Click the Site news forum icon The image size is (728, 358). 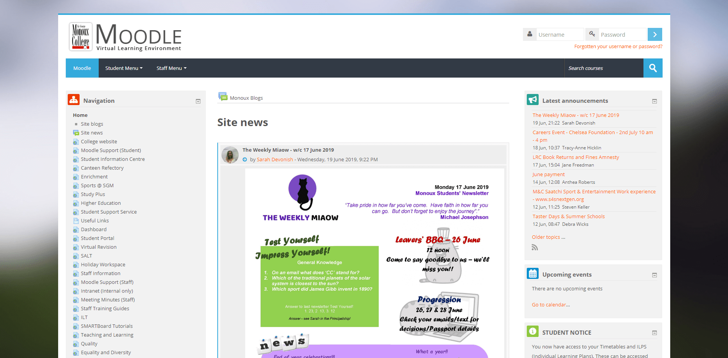(76, 133)
